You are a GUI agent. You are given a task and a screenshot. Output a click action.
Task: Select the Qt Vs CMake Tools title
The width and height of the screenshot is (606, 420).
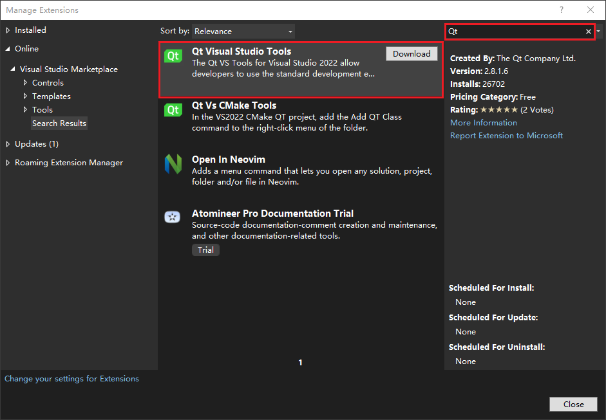tap(234, 105)
